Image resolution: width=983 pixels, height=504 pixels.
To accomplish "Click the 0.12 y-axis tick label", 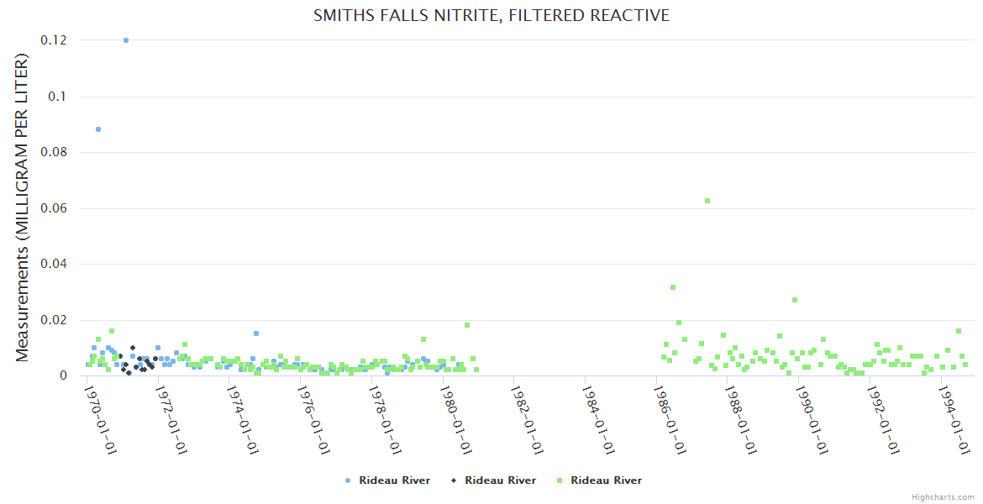I will (55, 40).
